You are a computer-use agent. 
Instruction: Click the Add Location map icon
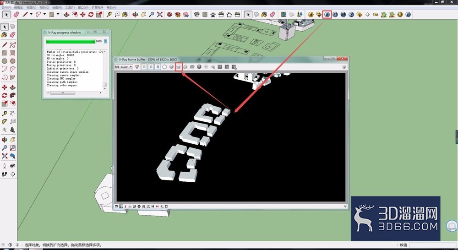pos(284,14)
